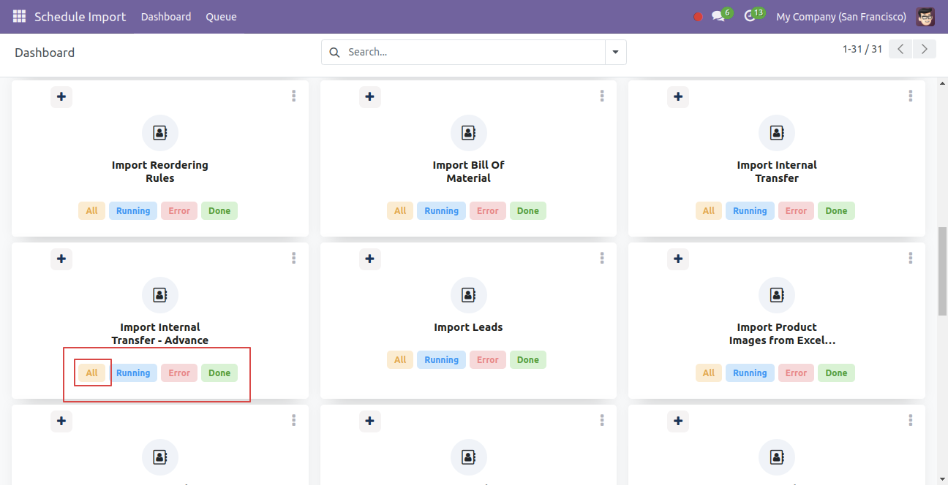Open kebab menu on Import Leads card
The image size is (948, 485).
pos(602,258)
